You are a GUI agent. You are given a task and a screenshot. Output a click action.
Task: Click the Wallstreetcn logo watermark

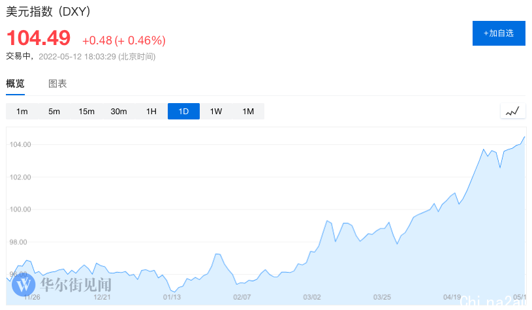(x=62, y=285)
